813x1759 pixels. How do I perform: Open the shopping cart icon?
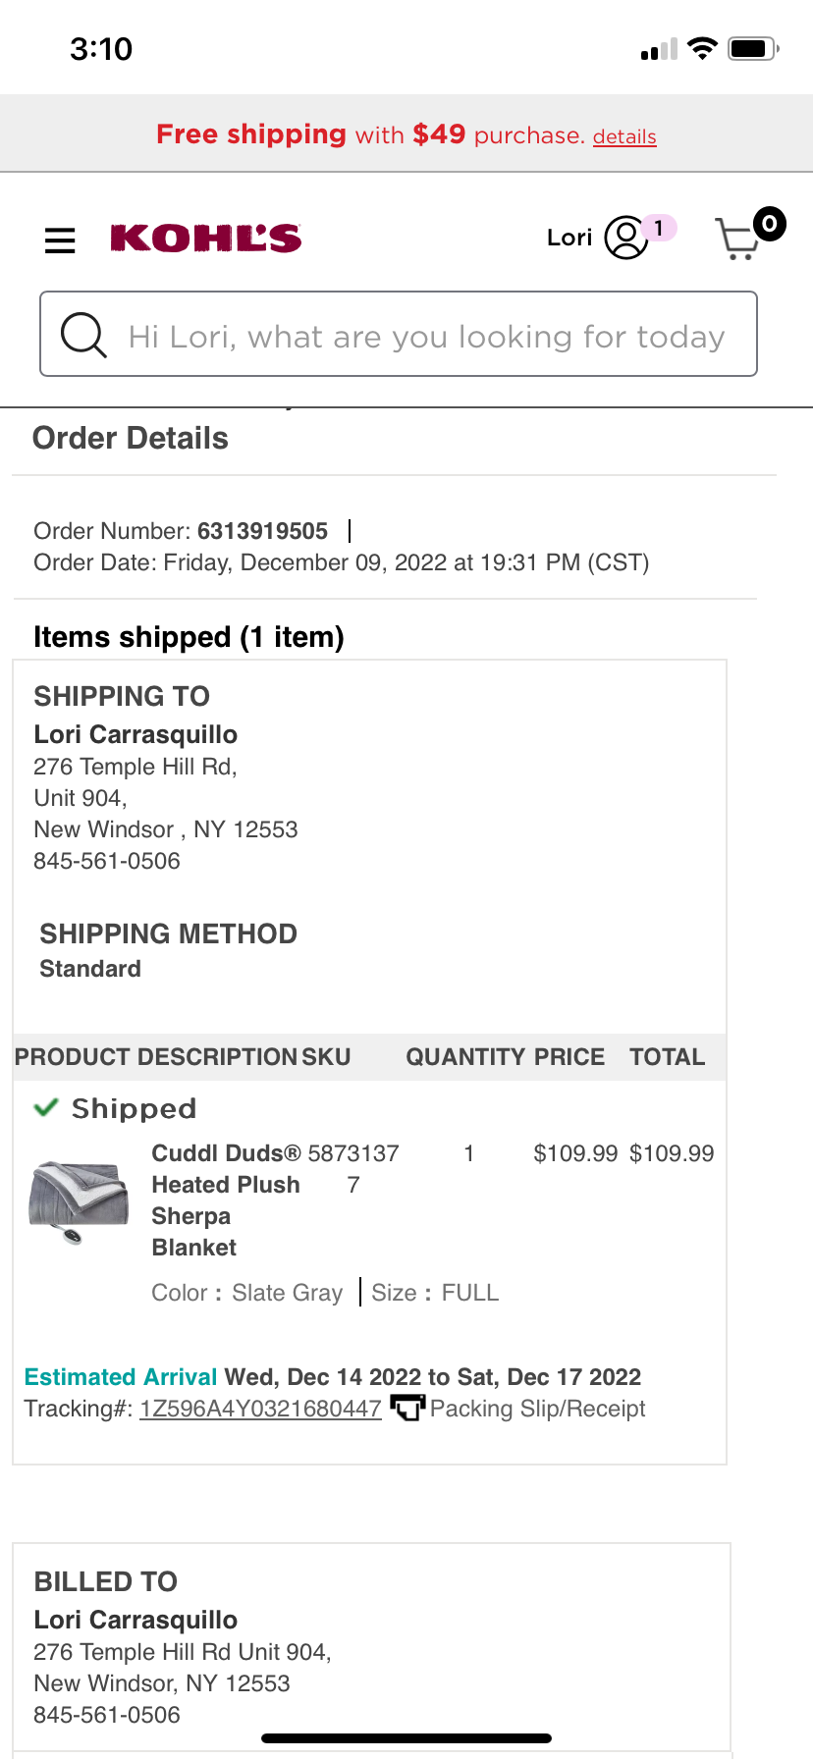[x=738, y=239]
